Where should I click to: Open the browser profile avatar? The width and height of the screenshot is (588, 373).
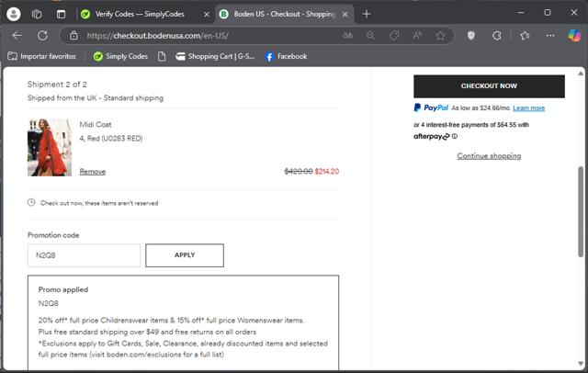[x=14, y=15]
